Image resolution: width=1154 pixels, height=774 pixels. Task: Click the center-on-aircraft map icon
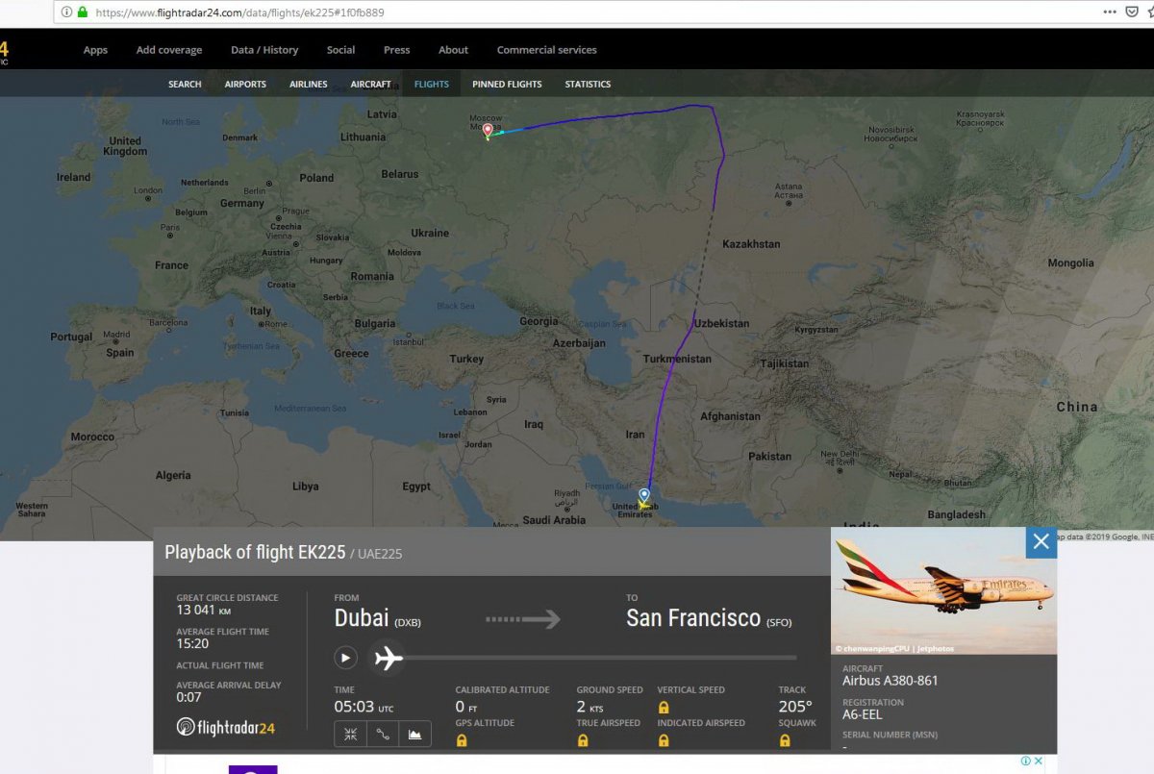[x=351, y=735]
